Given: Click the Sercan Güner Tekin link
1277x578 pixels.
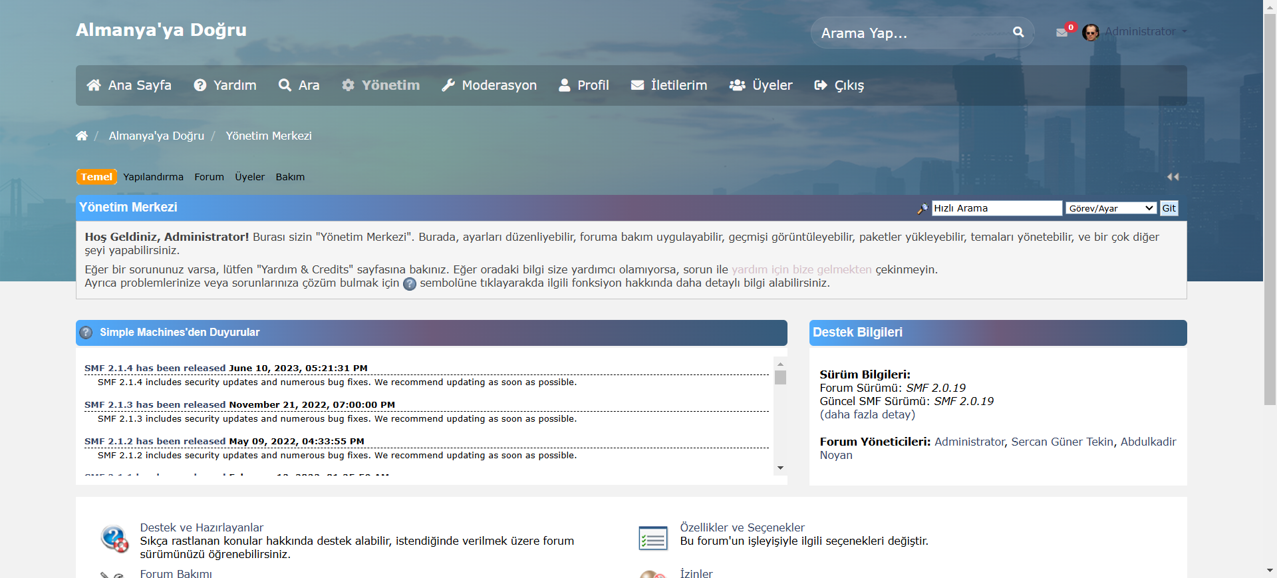Looking at the screenshot, I should pyautogui.click(x=1062, y=442).
